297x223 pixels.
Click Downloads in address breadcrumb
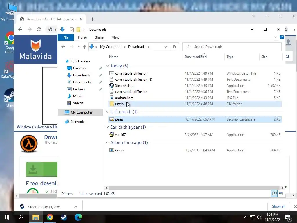(x=137, y=47)
